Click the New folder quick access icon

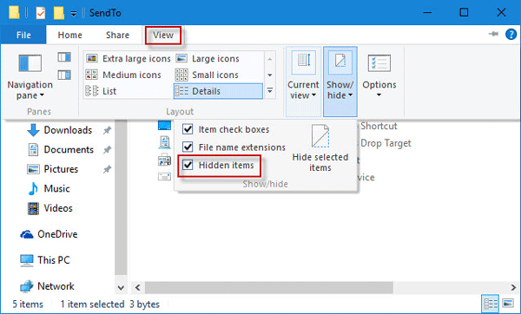(59, 13)
